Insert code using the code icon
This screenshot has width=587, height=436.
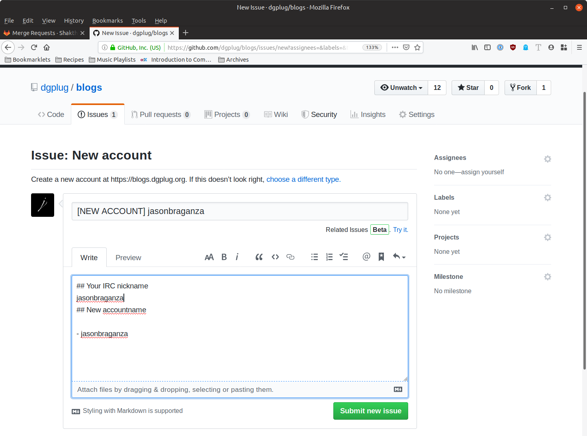pyautogui.click(x=275, y=257)
